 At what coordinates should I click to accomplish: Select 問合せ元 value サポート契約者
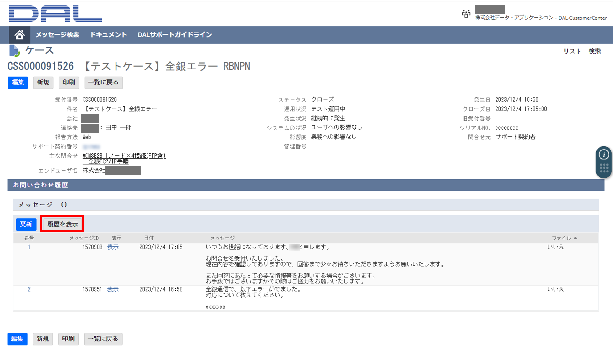pos(515,137)
